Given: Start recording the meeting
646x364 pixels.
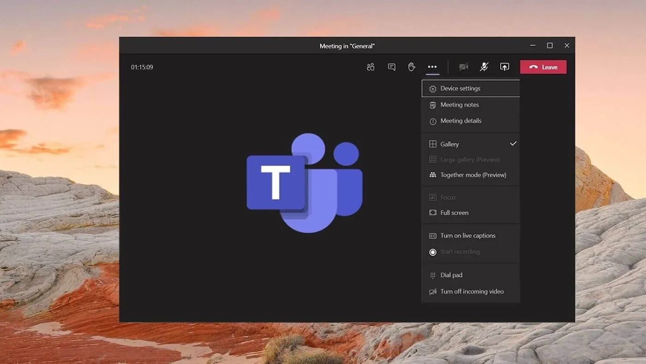Looking at the screenshot, I should [461, 252].
